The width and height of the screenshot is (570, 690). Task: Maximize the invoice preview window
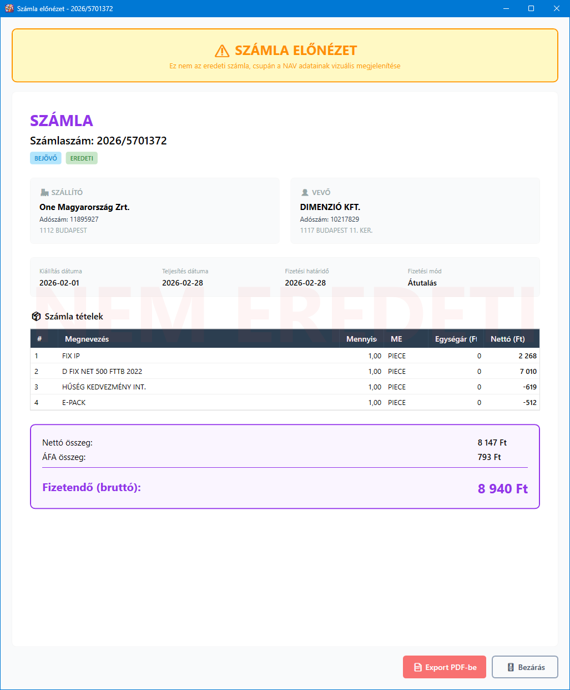tap(531, 8)
